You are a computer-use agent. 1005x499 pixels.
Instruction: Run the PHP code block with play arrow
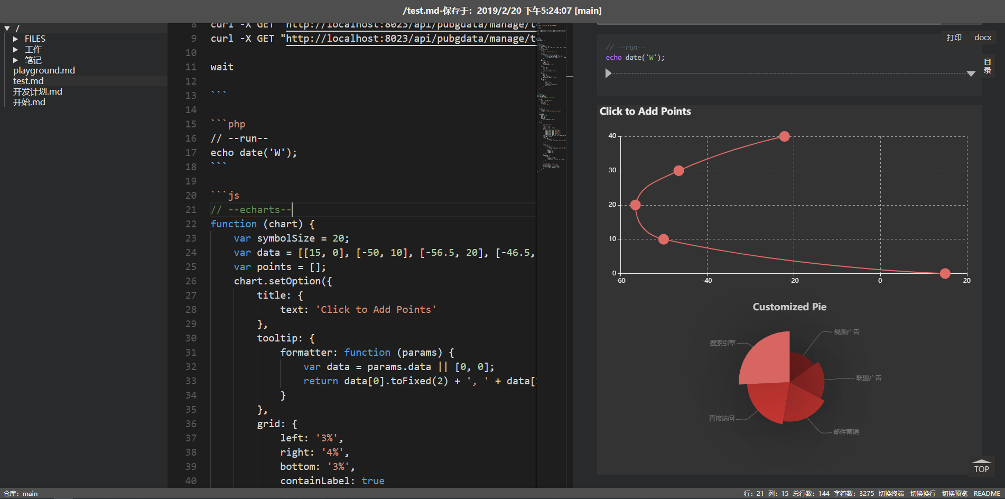pos(608,73)
